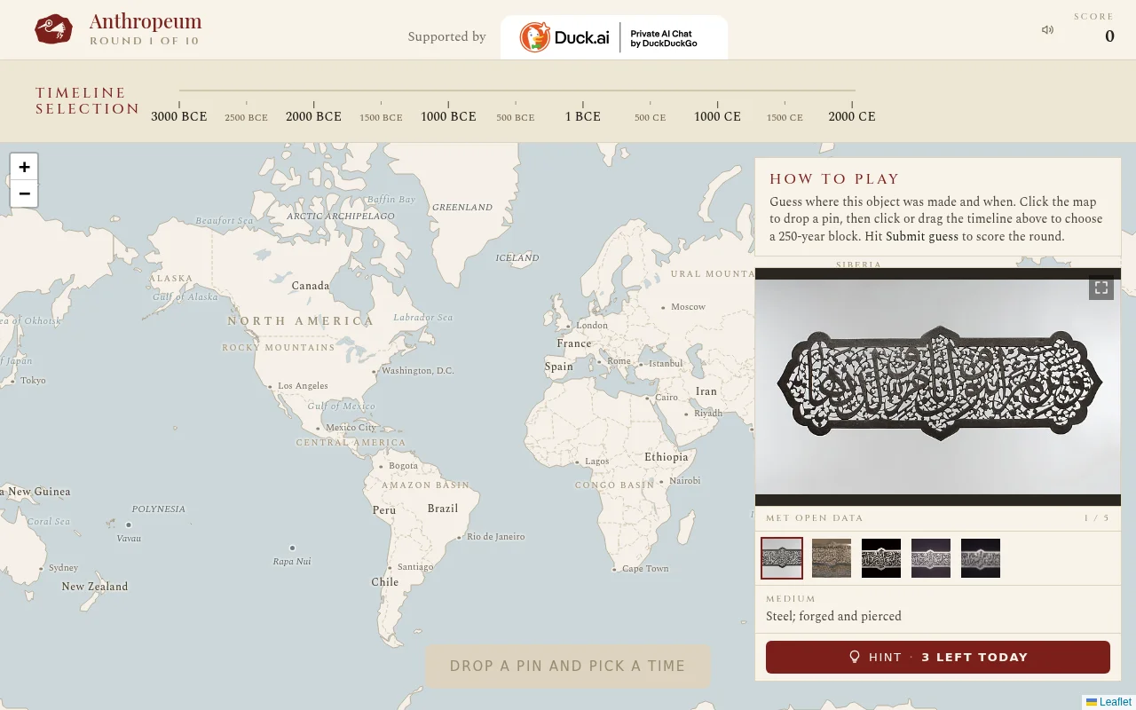Select the first artifact thumbnail

(782, 558)
